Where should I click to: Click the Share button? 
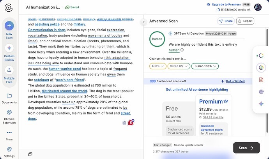click(226, 21)
